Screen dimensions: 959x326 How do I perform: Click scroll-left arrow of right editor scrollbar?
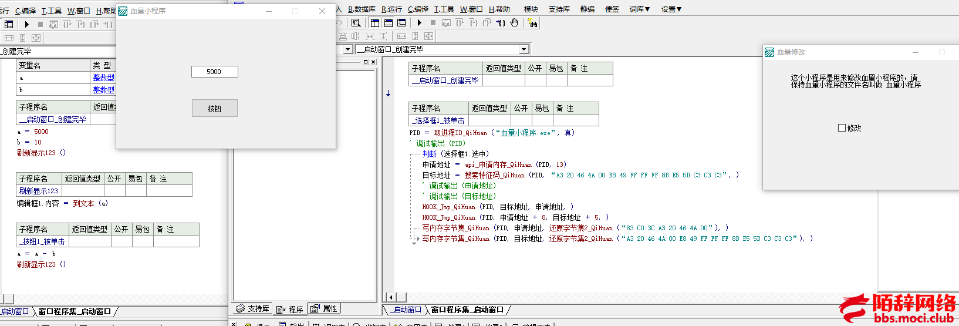[391, 297]
